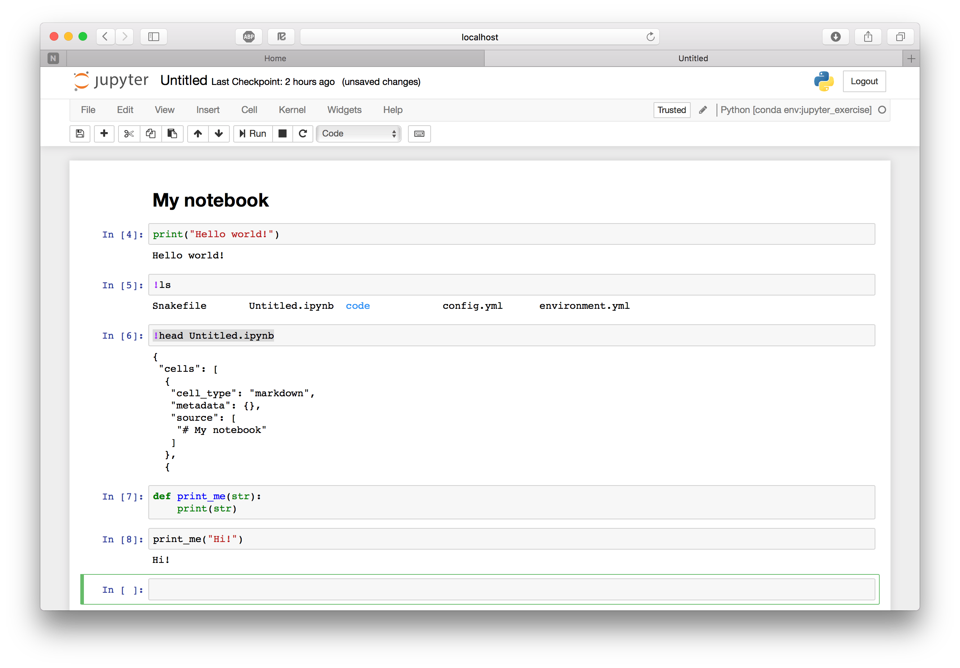Toggle Safari sidebar visibility
The image size is (960, 668).
tap(153, 37)
